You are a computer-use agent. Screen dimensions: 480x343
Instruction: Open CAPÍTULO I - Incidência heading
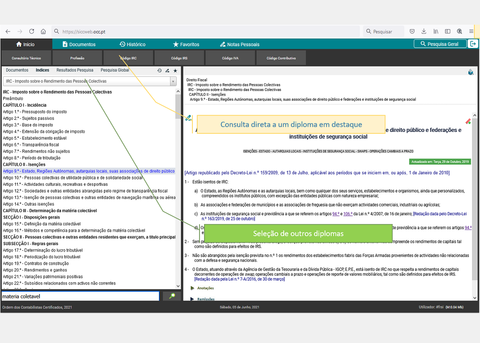pyautogui.click(x=25, y=105)
